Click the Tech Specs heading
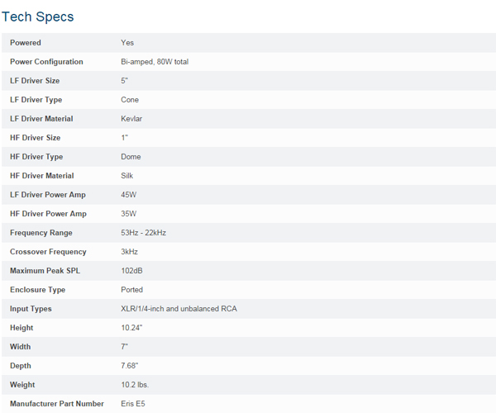This screenshot has width=496, height=413. point(38,17)
